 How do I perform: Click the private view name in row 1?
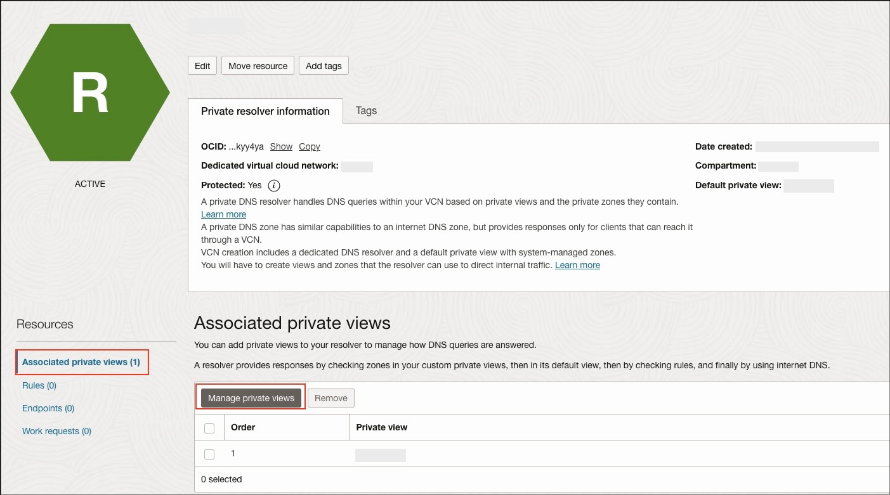pyautogui.click(x=381, y=454)
